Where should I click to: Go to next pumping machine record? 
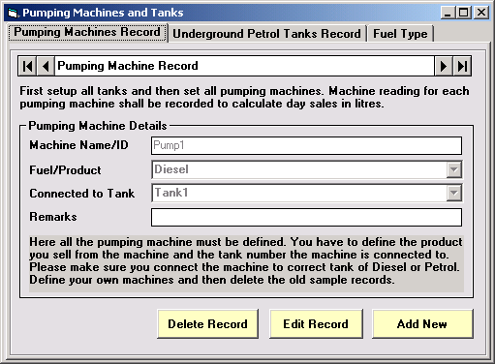tap(444, 66)
